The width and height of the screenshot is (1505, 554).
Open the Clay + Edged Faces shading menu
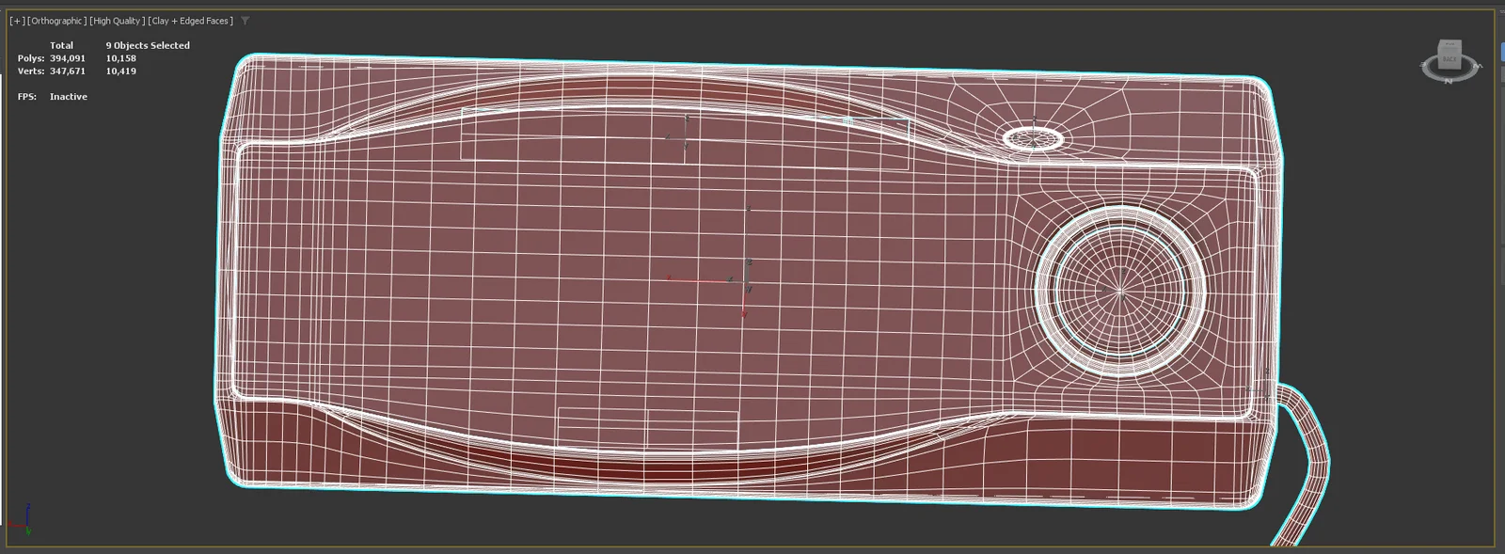click(x=191, y=21)
